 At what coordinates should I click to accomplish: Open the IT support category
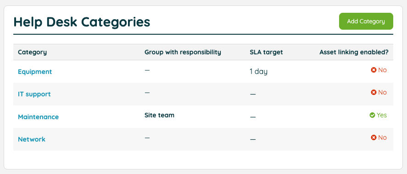34,94
